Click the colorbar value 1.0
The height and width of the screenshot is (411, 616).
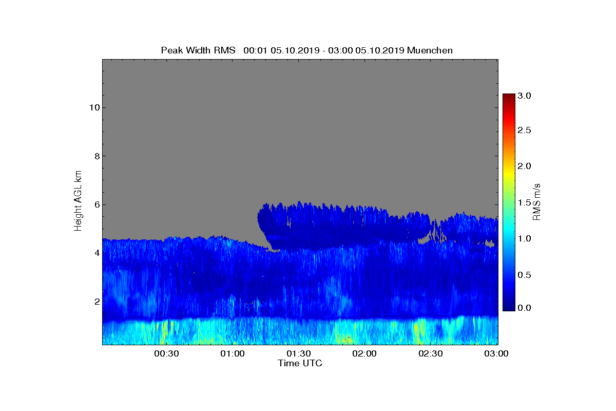(x=525, y=239)
